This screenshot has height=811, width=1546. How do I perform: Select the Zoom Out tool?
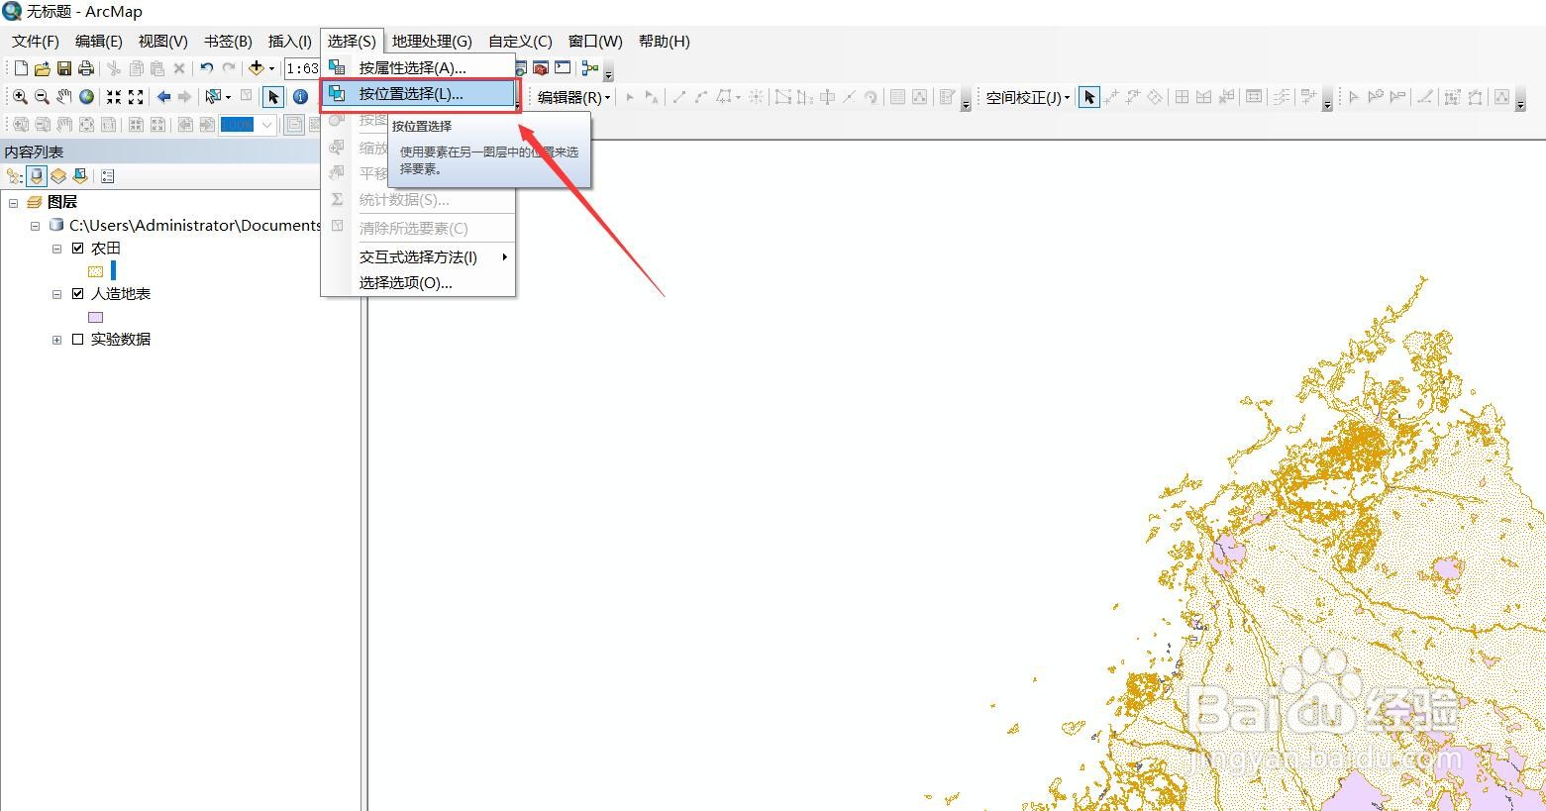[x=42, y=97]
